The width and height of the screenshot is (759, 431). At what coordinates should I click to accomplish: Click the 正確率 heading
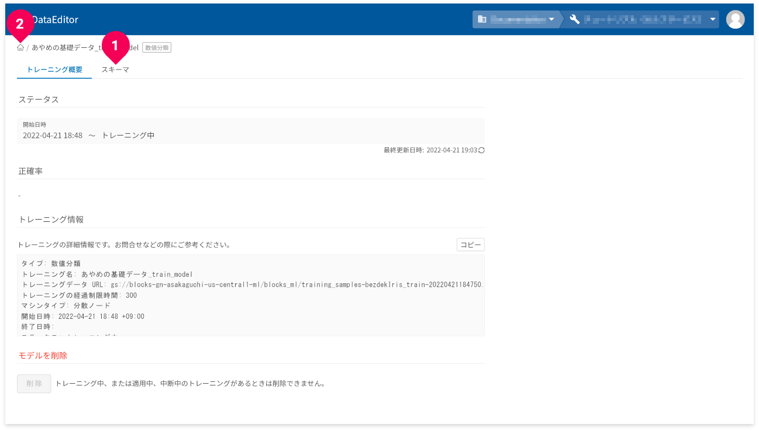pyautogui.click(x=30, y=171)
